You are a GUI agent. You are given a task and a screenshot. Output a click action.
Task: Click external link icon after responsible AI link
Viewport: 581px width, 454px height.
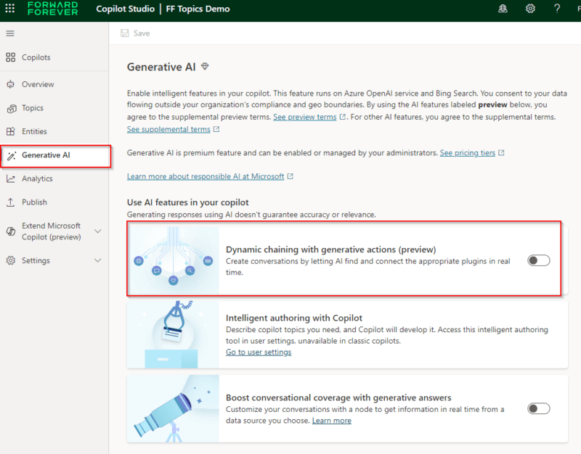coord(290,176)
